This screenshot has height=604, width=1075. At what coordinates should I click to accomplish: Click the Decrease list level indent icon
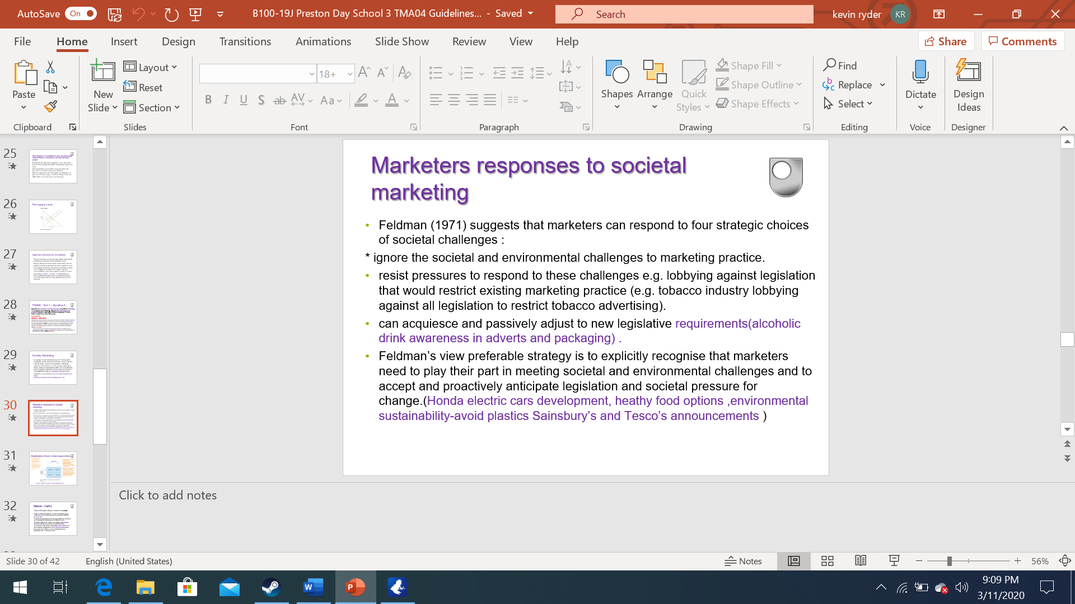(x=499, y=73)
